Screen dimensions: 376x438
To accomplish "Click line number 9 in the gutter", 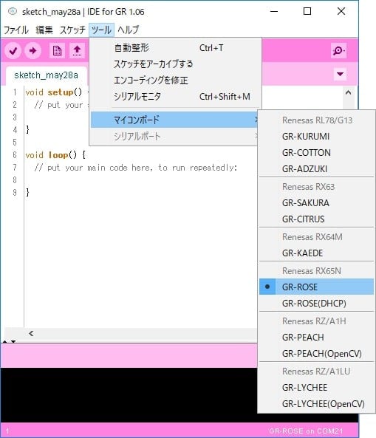I will [x=15, y=193].
